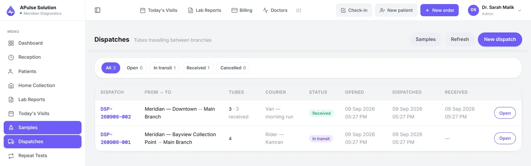Click the DS user avatar

474,10
